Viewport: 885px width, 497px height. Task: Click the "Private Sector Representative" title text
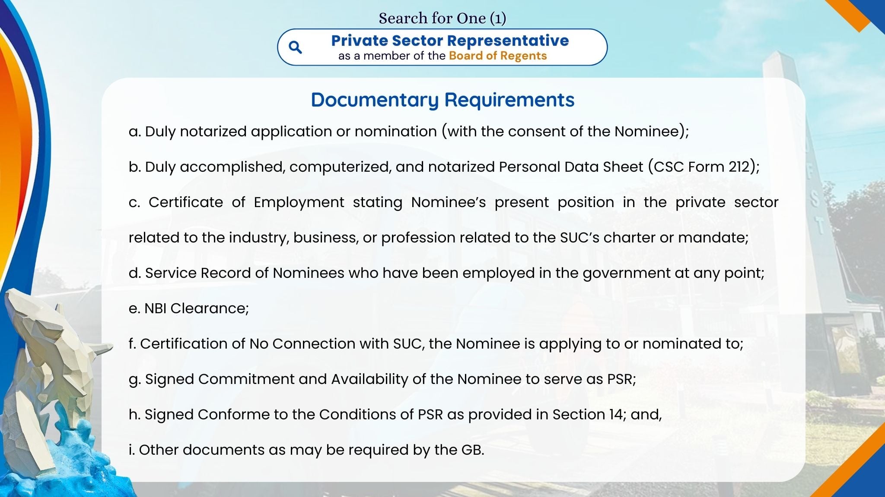(x=450, y=41)
